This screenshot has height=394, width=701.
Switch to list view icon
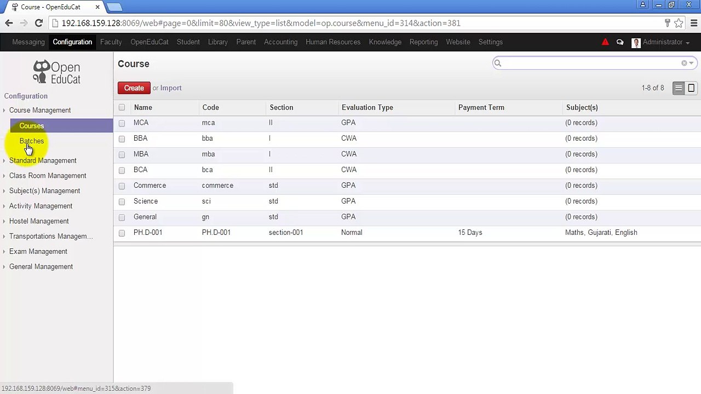click(x=679, y=88)
